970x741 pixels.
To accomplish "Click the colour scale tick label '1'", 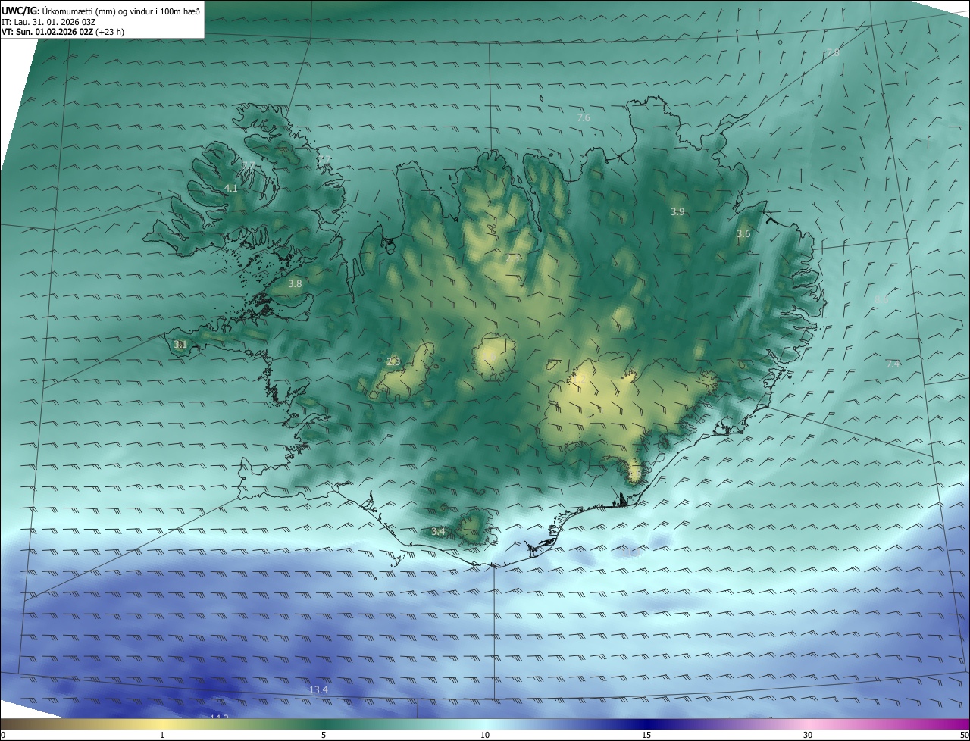I will coord(162,735).
